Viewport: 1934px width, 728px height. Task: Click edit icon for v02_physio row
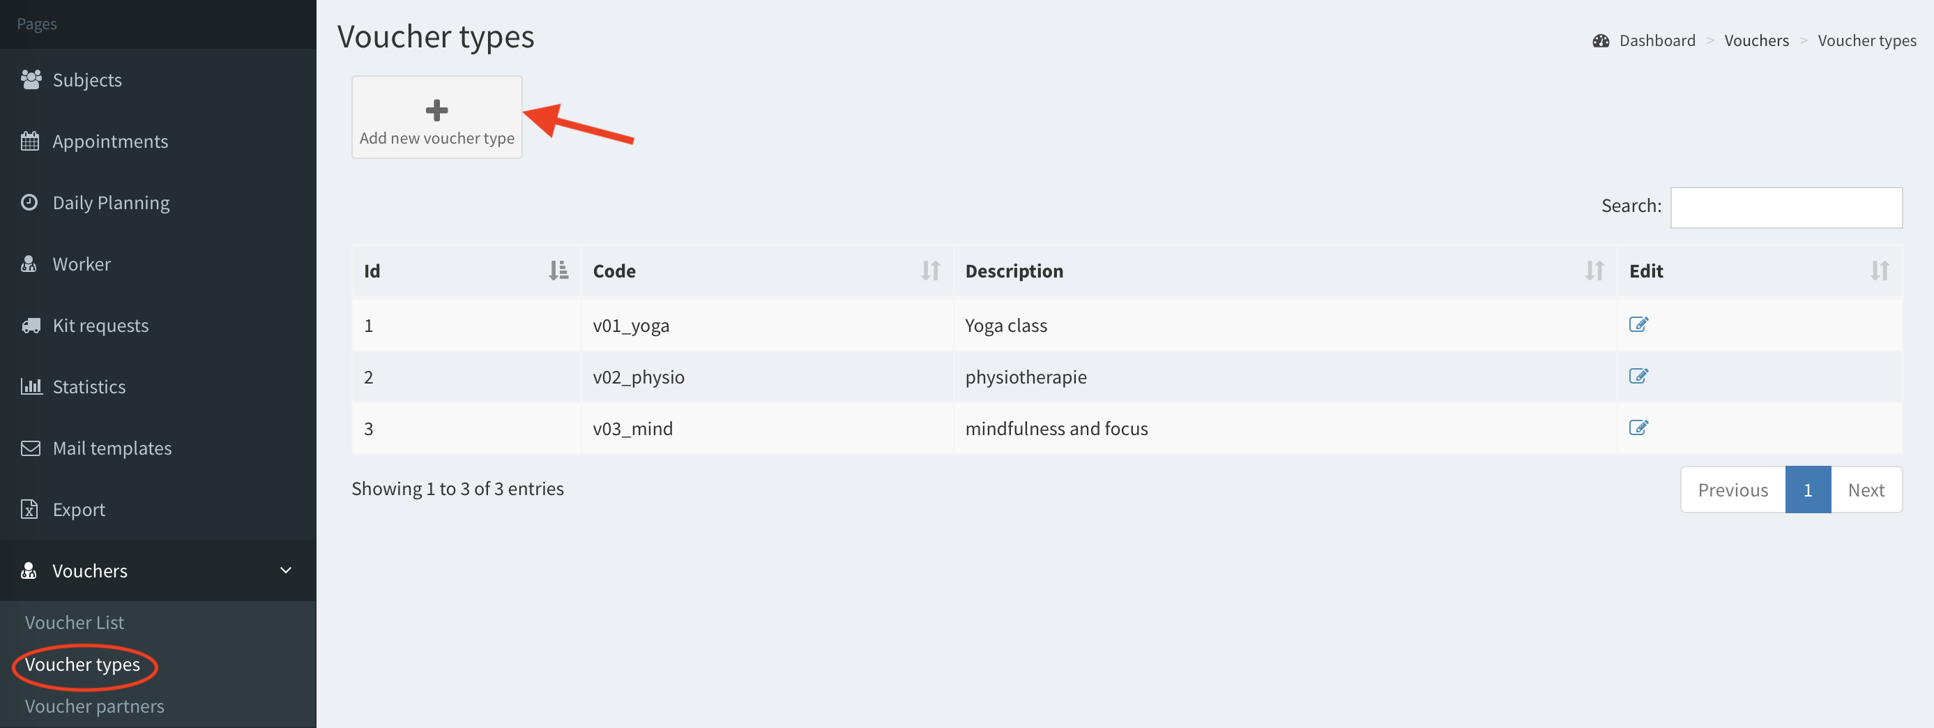click(1638, 376)
